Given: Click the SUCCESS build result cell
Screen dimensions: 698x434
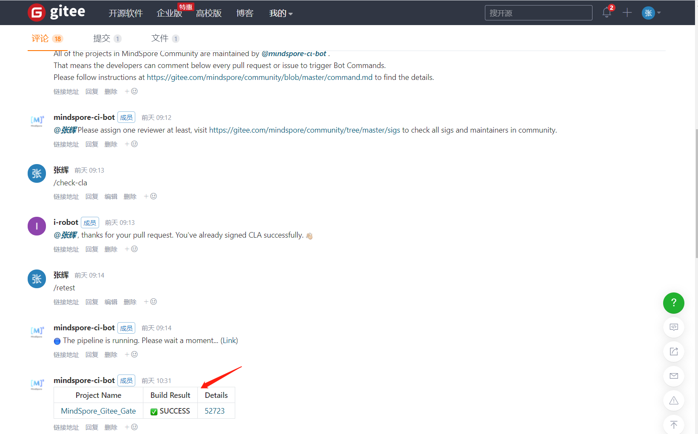Looking at the screenshot, I should (x=170, y=411).
